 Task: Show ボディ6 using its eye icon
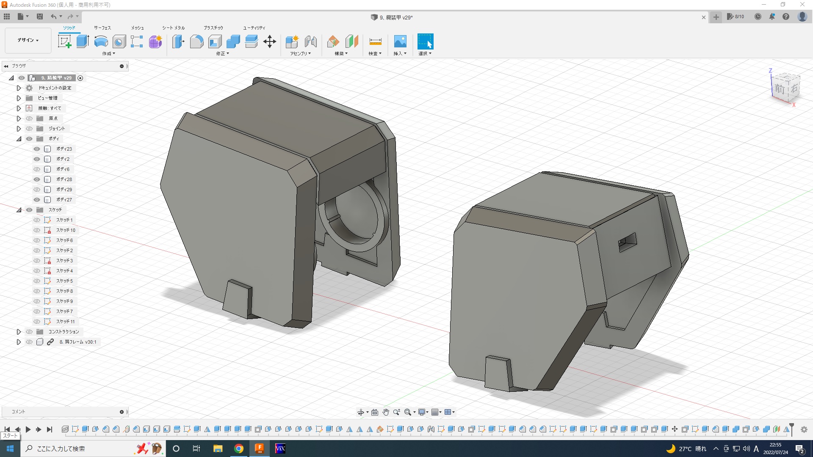pyautogui.click(x=37, y=169)
